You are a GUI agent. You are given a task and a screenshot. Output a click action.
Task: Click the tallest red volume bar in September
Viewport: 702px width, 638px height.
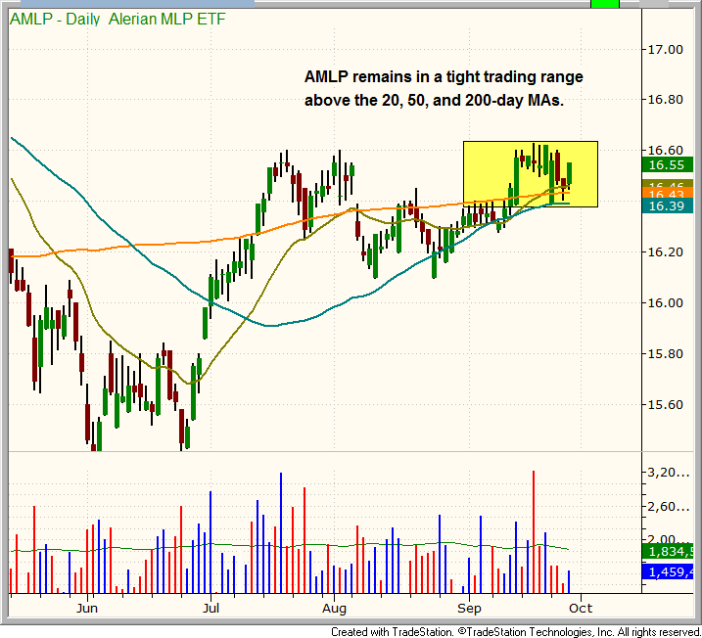(x=534, y=531)
